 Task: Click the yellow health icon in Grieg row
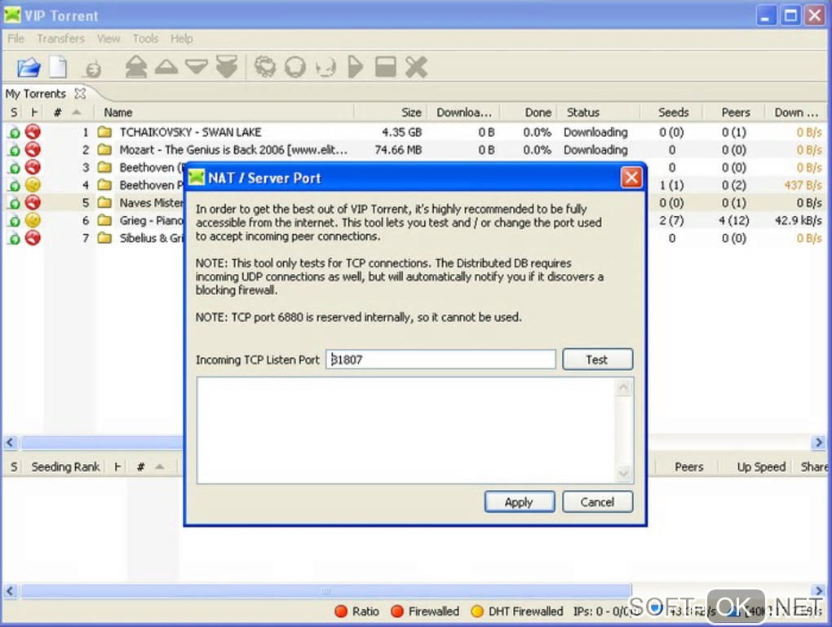click(x=33, y=220)
